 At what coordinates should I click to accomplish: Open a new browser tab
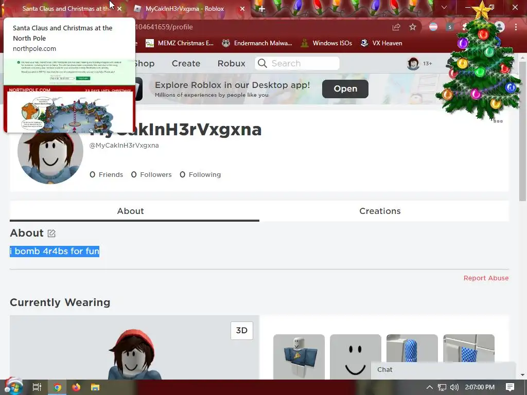[262, 9]
